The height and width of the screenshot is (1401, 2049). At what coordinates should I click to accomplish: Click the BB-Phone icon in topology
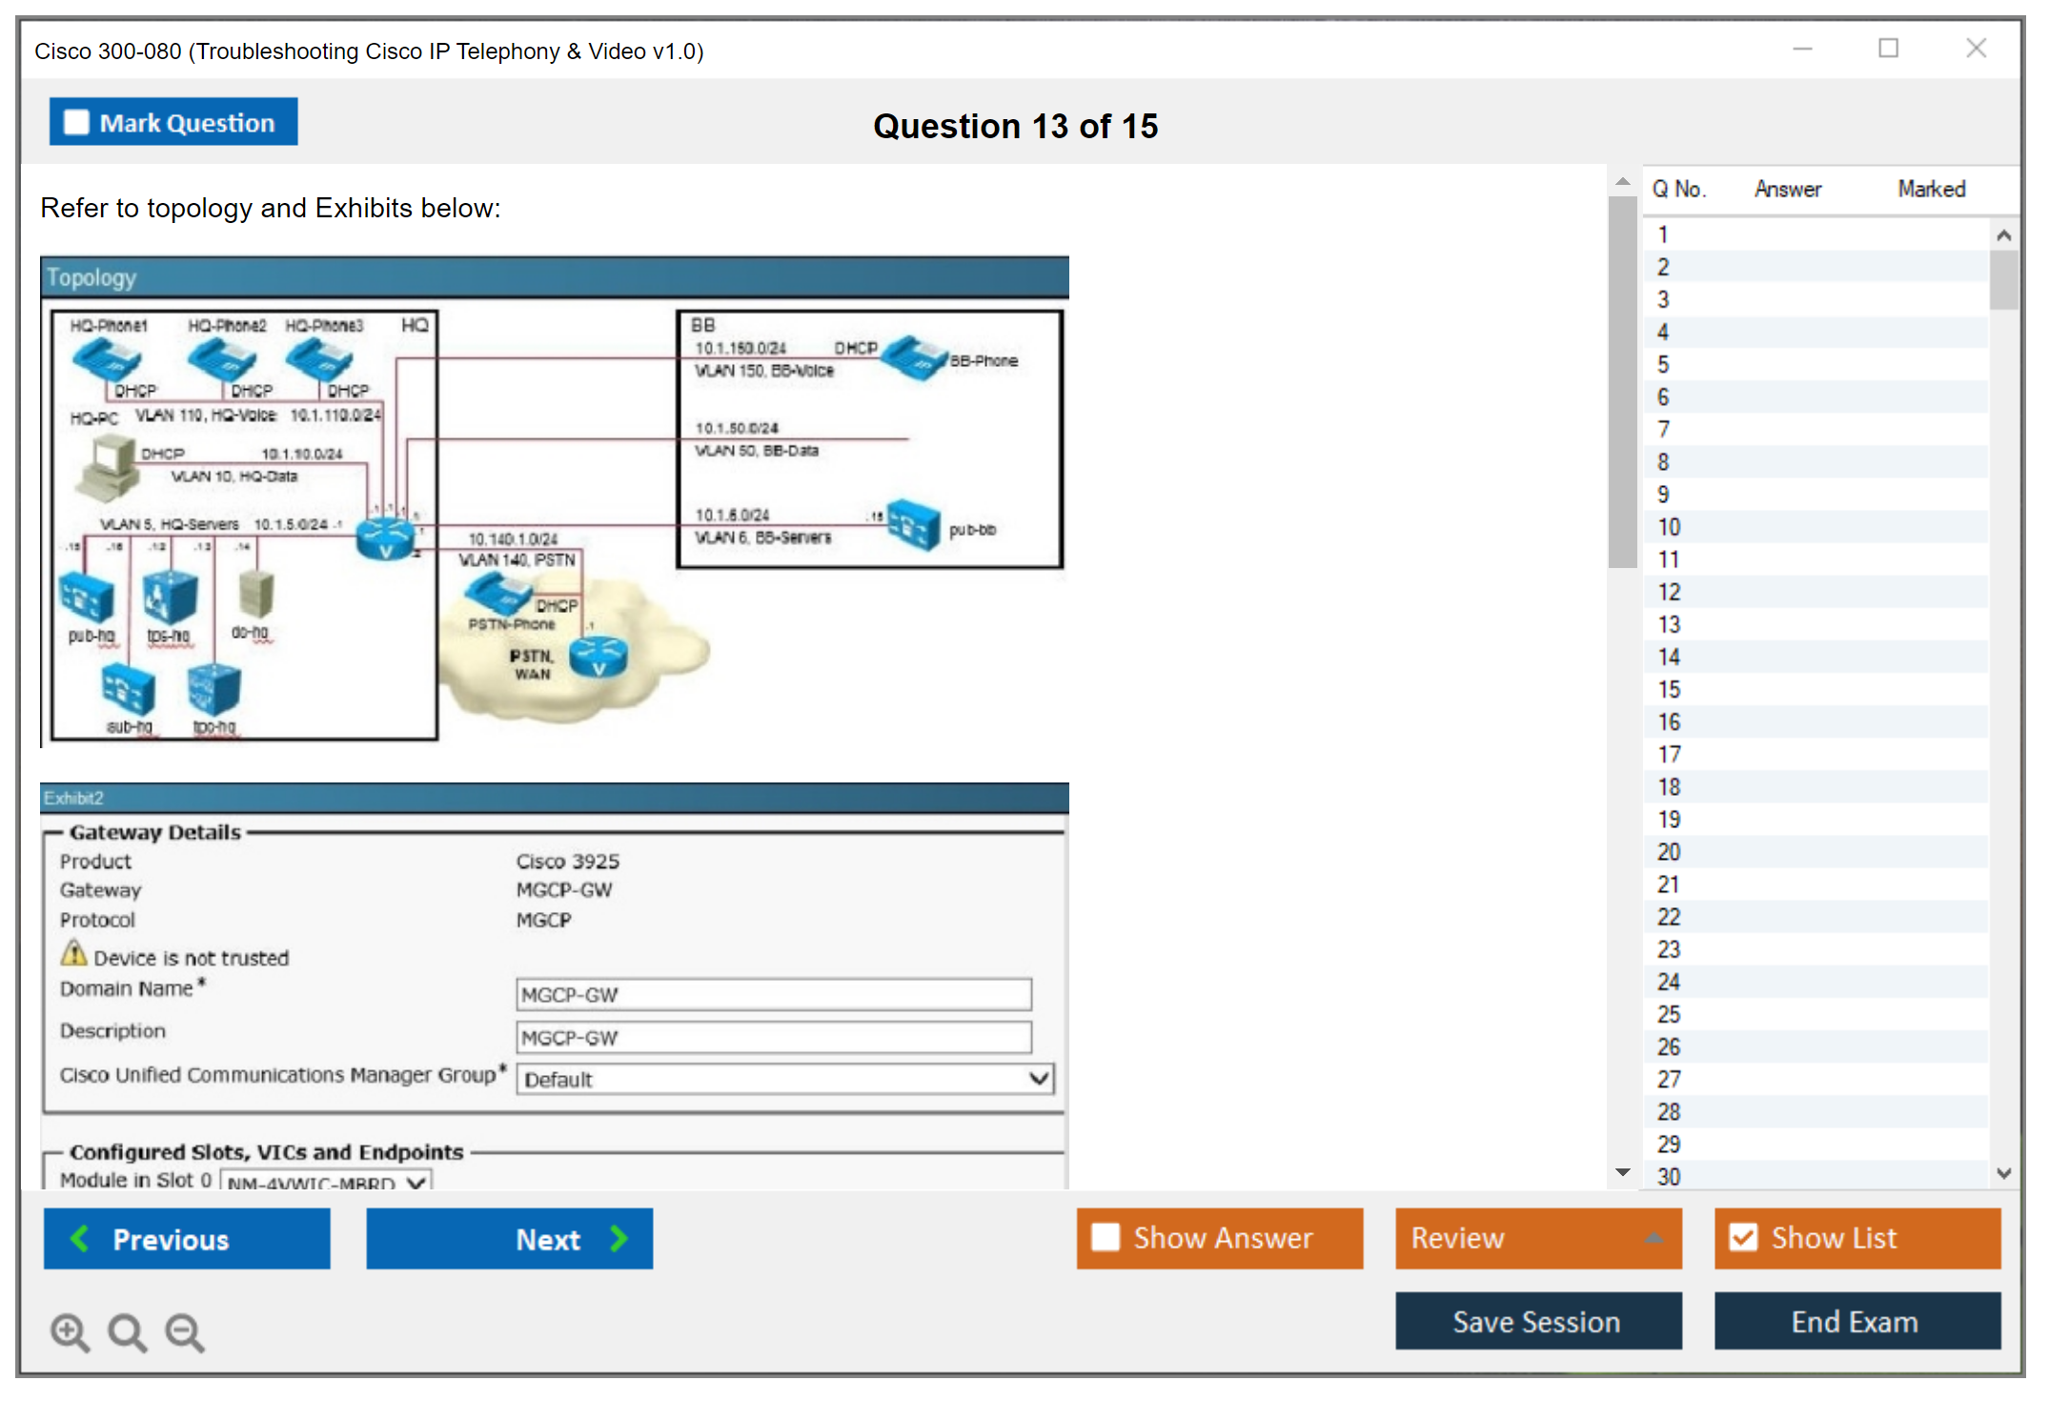[913, 357]
